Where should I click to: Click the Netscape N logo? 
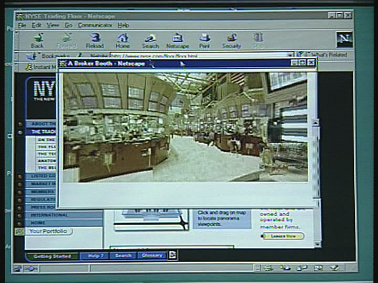344,39
